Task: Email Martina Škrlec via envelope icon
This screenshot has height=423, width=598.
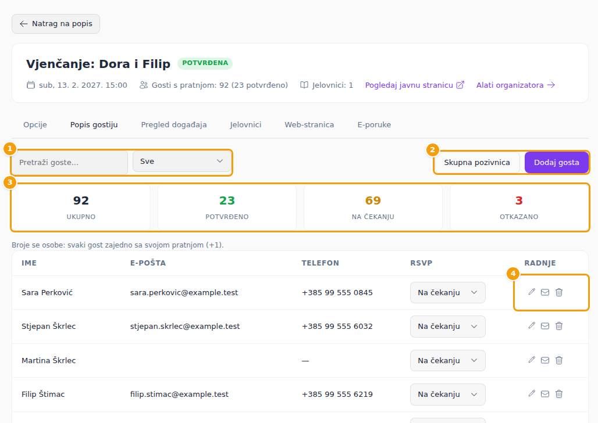Action: (x=545, y=360)
